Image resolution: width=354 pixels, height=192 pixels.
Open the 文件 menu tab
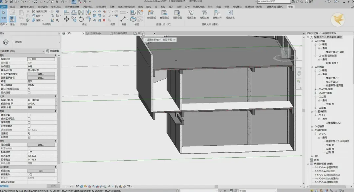3,7
